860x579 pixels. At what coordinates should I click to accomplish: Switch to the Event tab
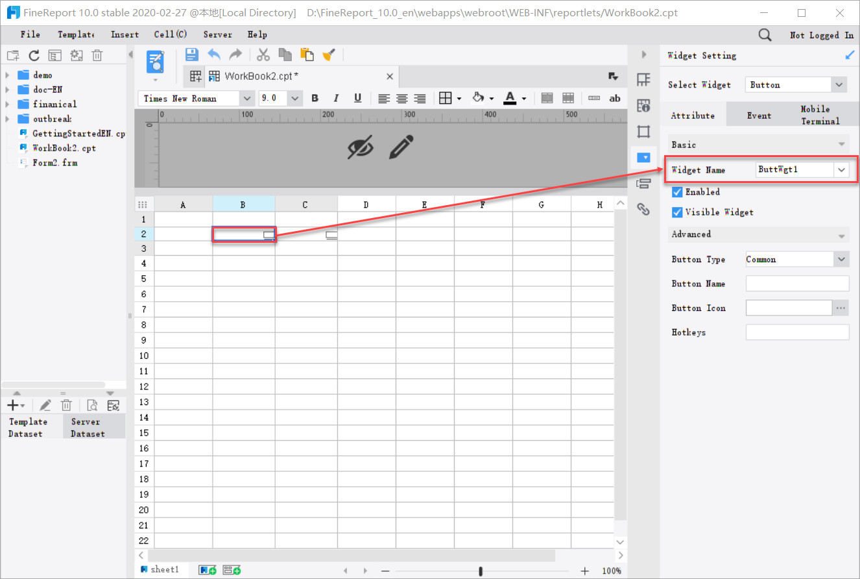pos(758,114)
